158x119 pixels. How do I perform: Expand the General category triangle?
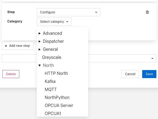pos(39,49)
